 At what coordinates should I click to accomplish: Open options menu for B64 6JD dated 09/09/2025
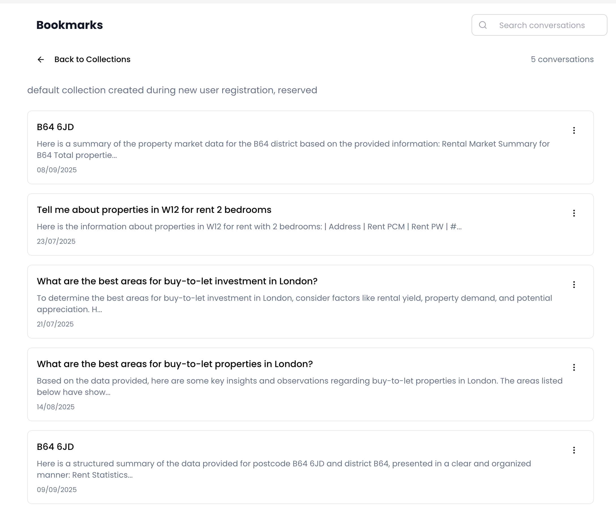(x=574, y=450)
